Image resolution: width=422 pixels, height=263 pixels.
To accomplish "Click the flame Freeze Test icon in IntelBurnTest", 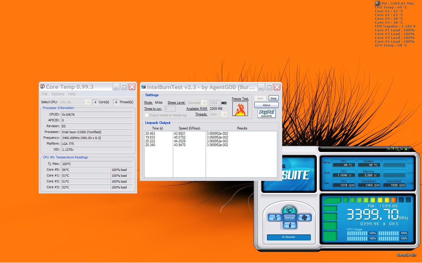I will click(x=240, y=109).
